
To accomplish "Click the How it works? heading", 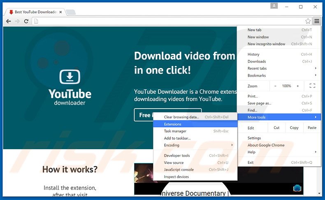I will [x=70, y=169].
